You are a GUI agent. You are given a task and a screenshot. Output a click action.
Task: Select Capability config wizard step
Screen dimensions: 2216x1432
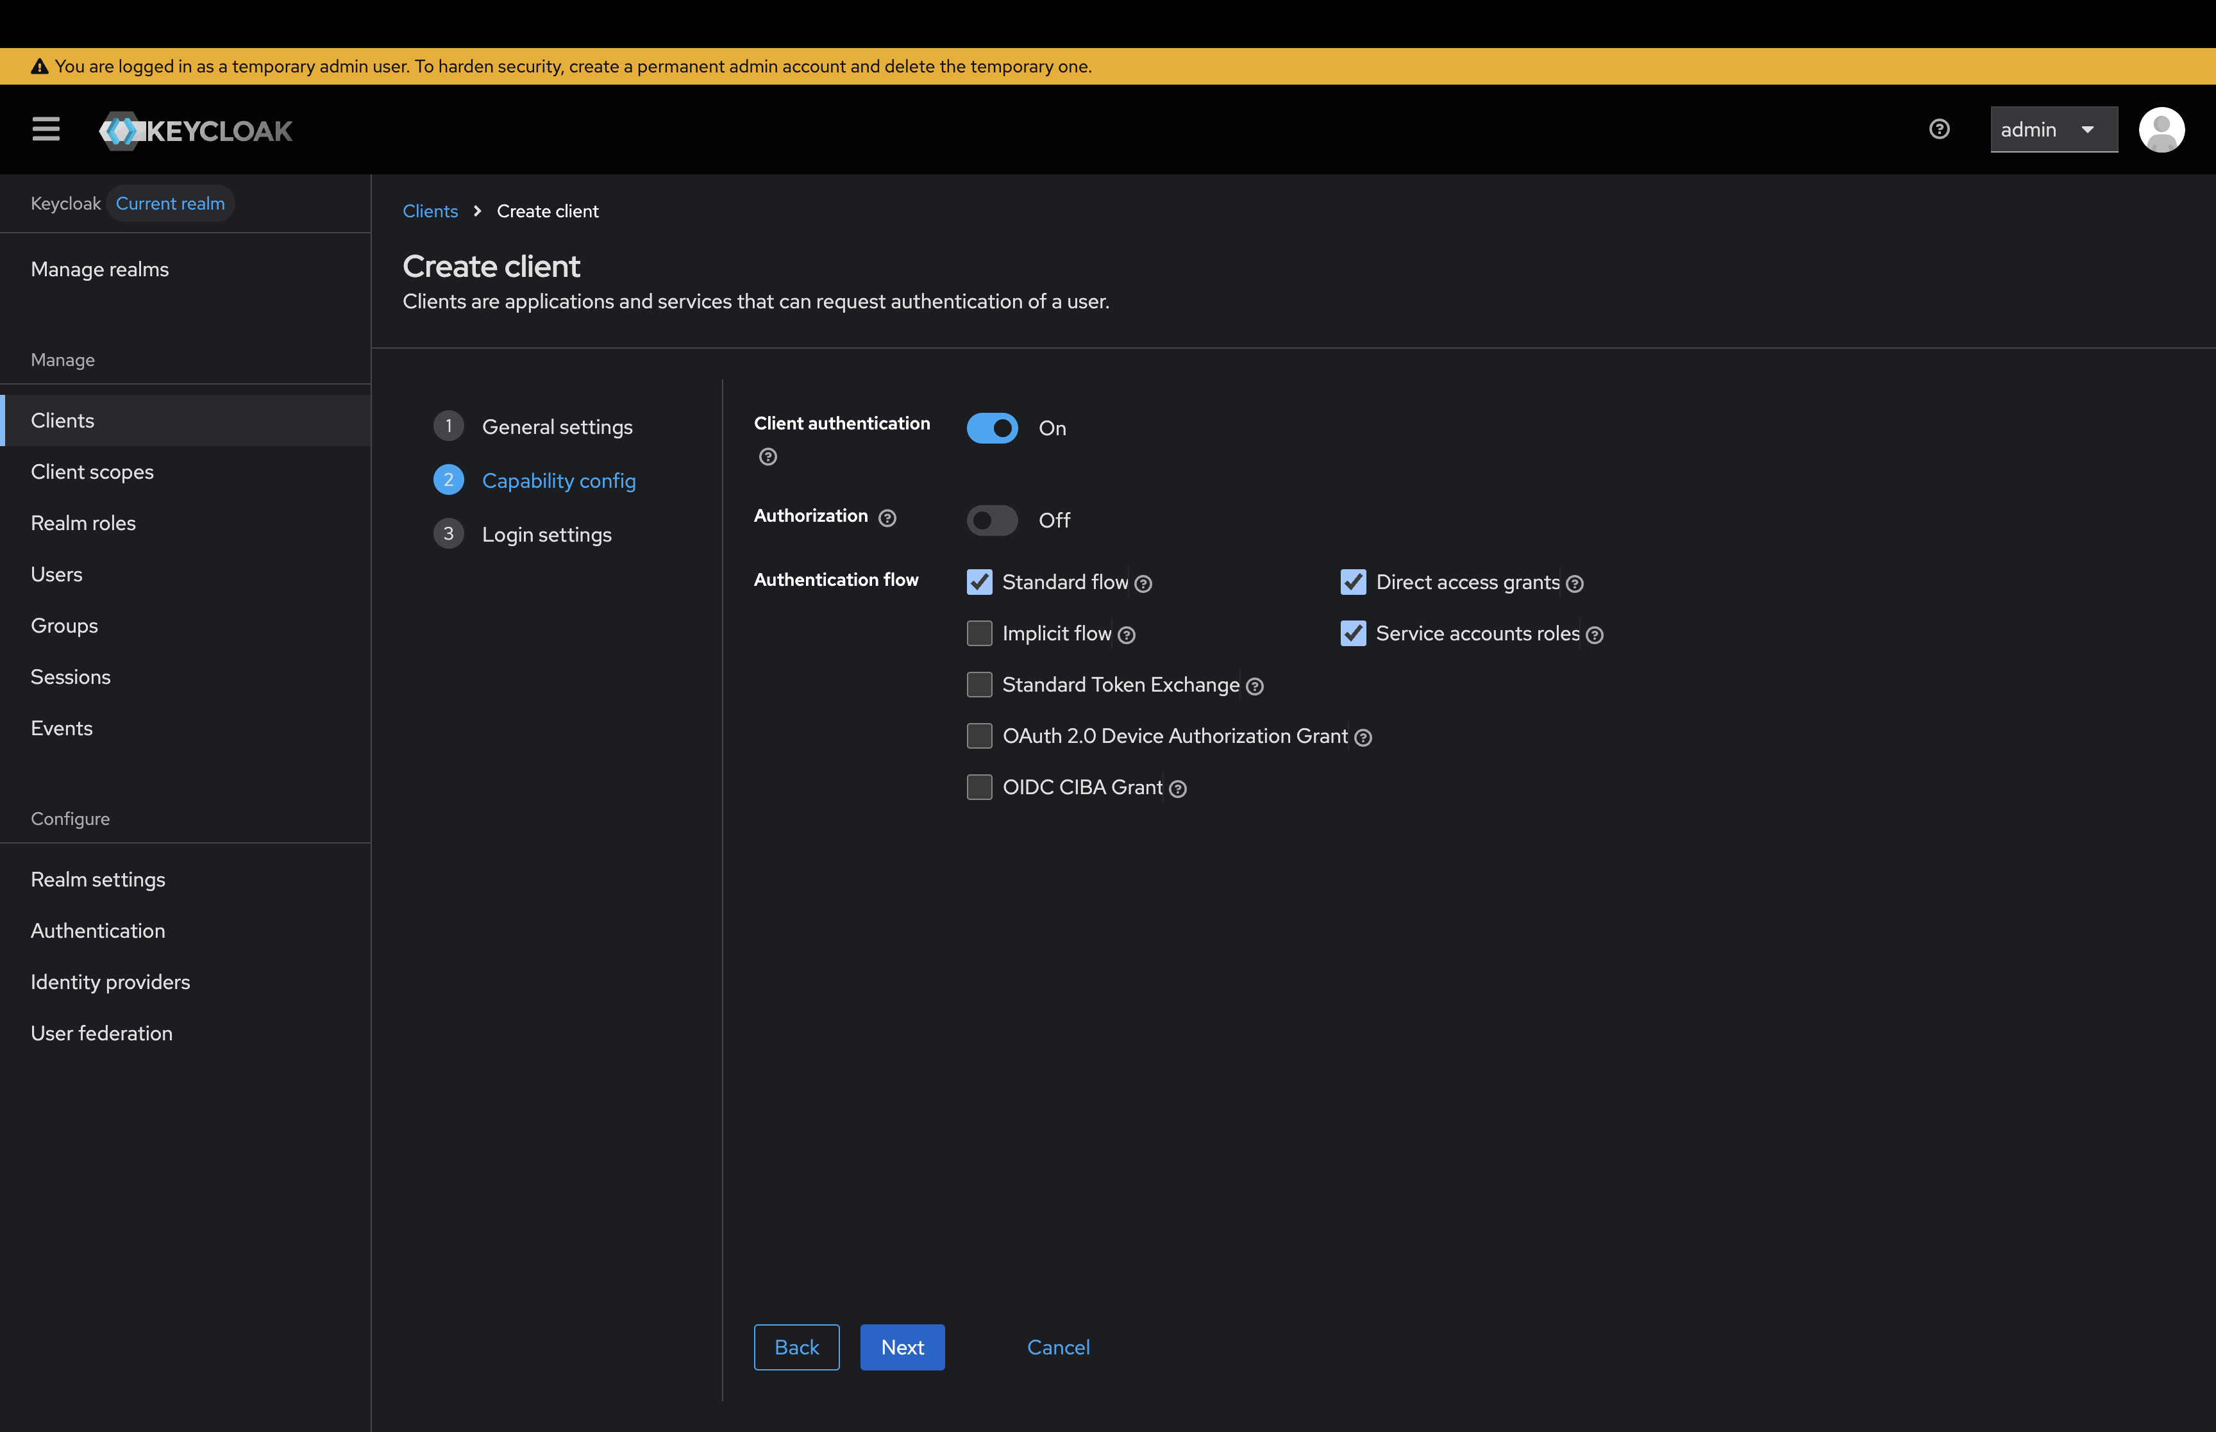pyautogui.click(x=535, y=481)
